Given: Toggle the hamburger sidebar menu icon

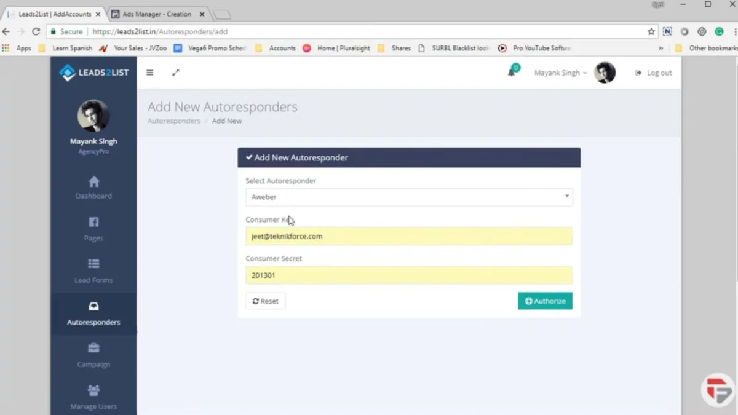Looking at the screenshot, I should coord(149,73).
